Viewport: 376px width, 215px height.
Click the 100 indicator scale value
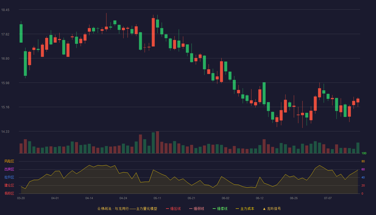[x=364, y=153]
